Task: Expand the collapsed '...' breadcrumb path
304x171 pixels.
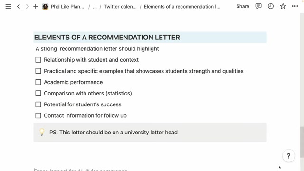Action: [x=95, y=7]
